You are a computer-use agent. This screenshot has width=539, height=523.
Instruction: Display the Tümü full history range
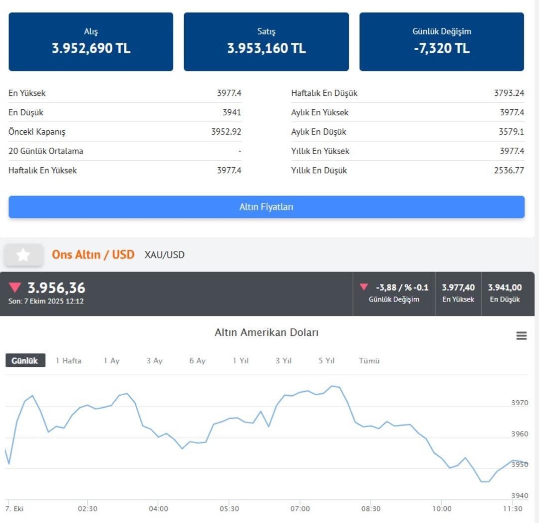click(369, 360)
